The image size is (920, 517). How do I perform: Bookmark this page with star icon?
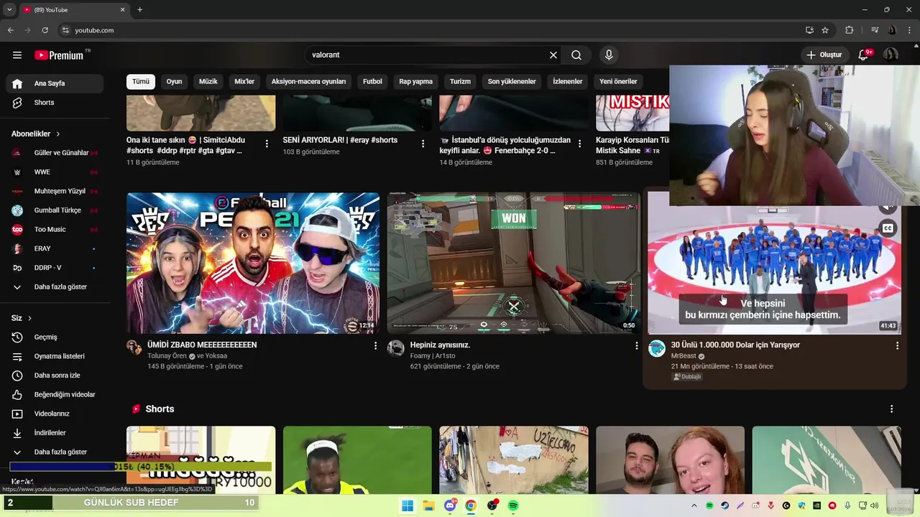coord(825,30)
